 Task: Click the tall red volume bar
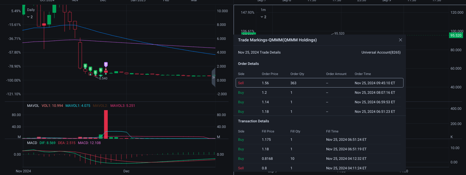(106, 124)
